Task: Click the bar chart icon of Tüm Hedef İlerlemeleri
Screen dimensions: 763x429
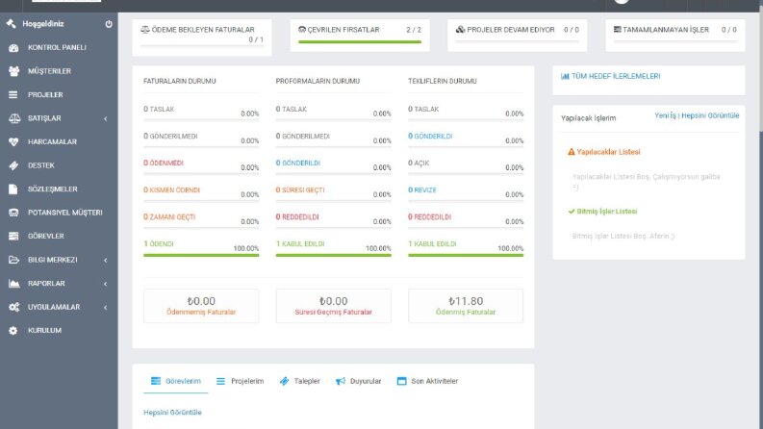Action: click(565, 76)
